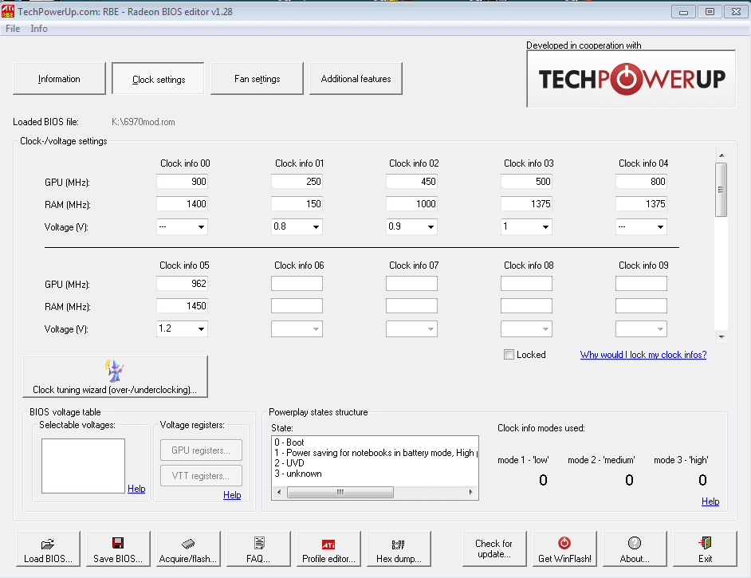Toggle the Locked checkbox
Viewport: 751px width, 578px height.
(509, 354)
